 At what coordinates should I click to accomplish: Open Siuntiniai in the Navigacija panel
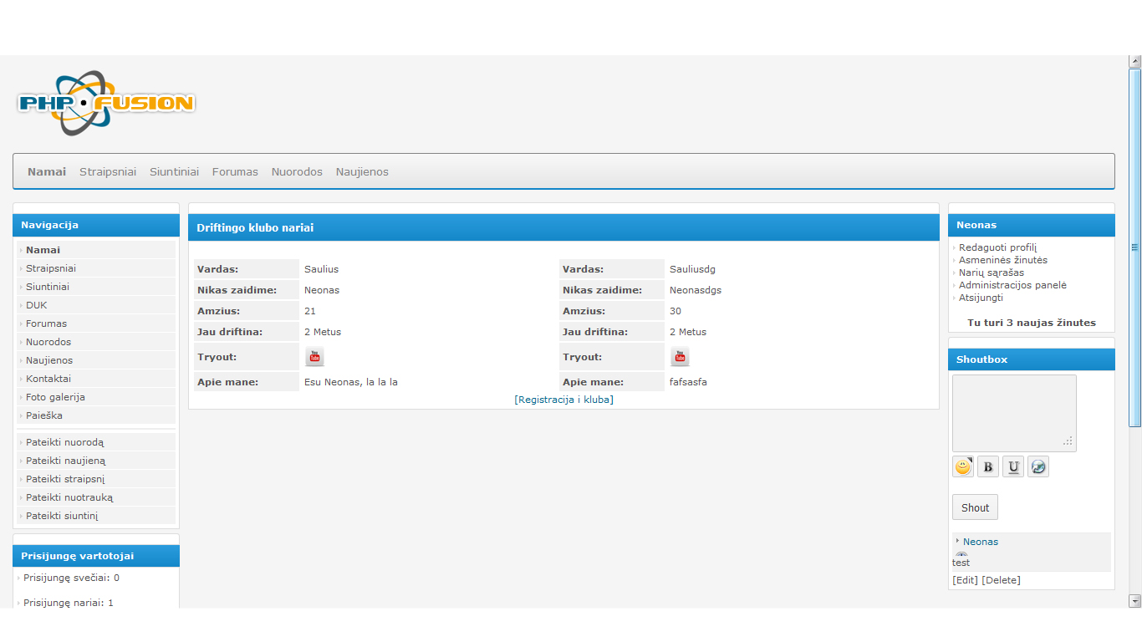tap(96, 287)
